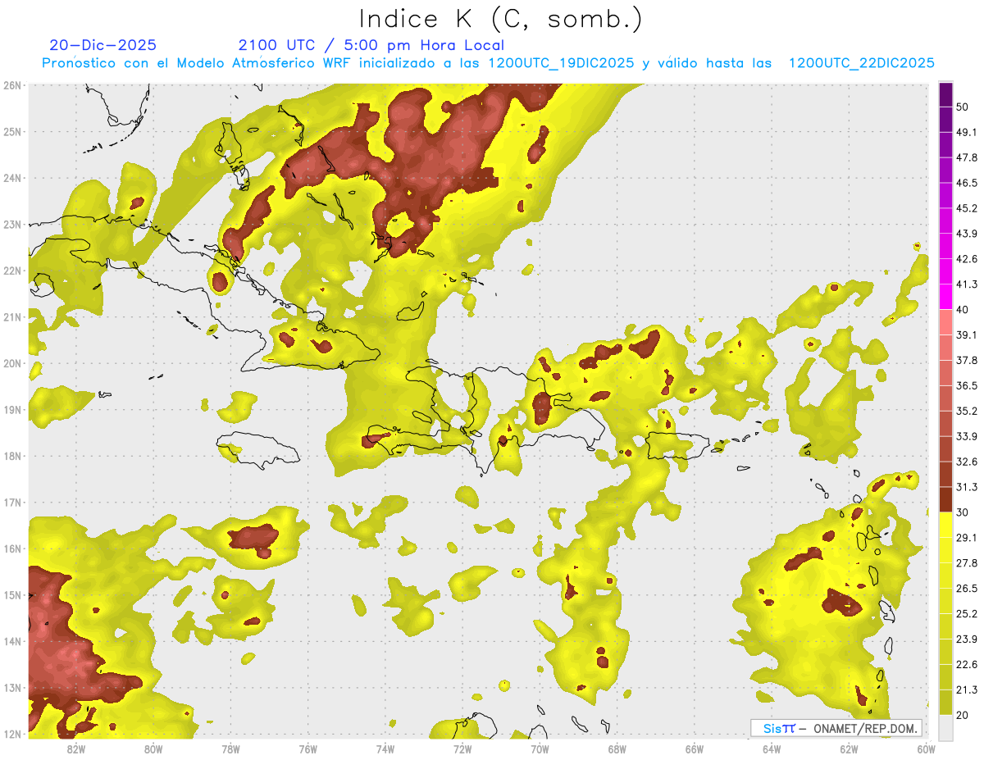Click the color bar label '29.1'
Image resolution: width=984 pixels, height=760 pixels.
pos(966,538)
